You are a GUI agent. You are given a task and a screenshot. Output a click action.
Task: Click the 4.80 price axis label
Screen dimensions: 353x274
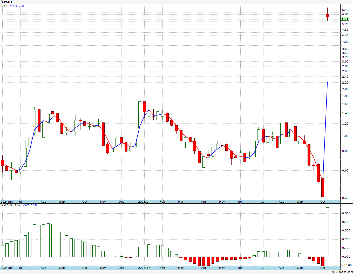click(345, 30)
